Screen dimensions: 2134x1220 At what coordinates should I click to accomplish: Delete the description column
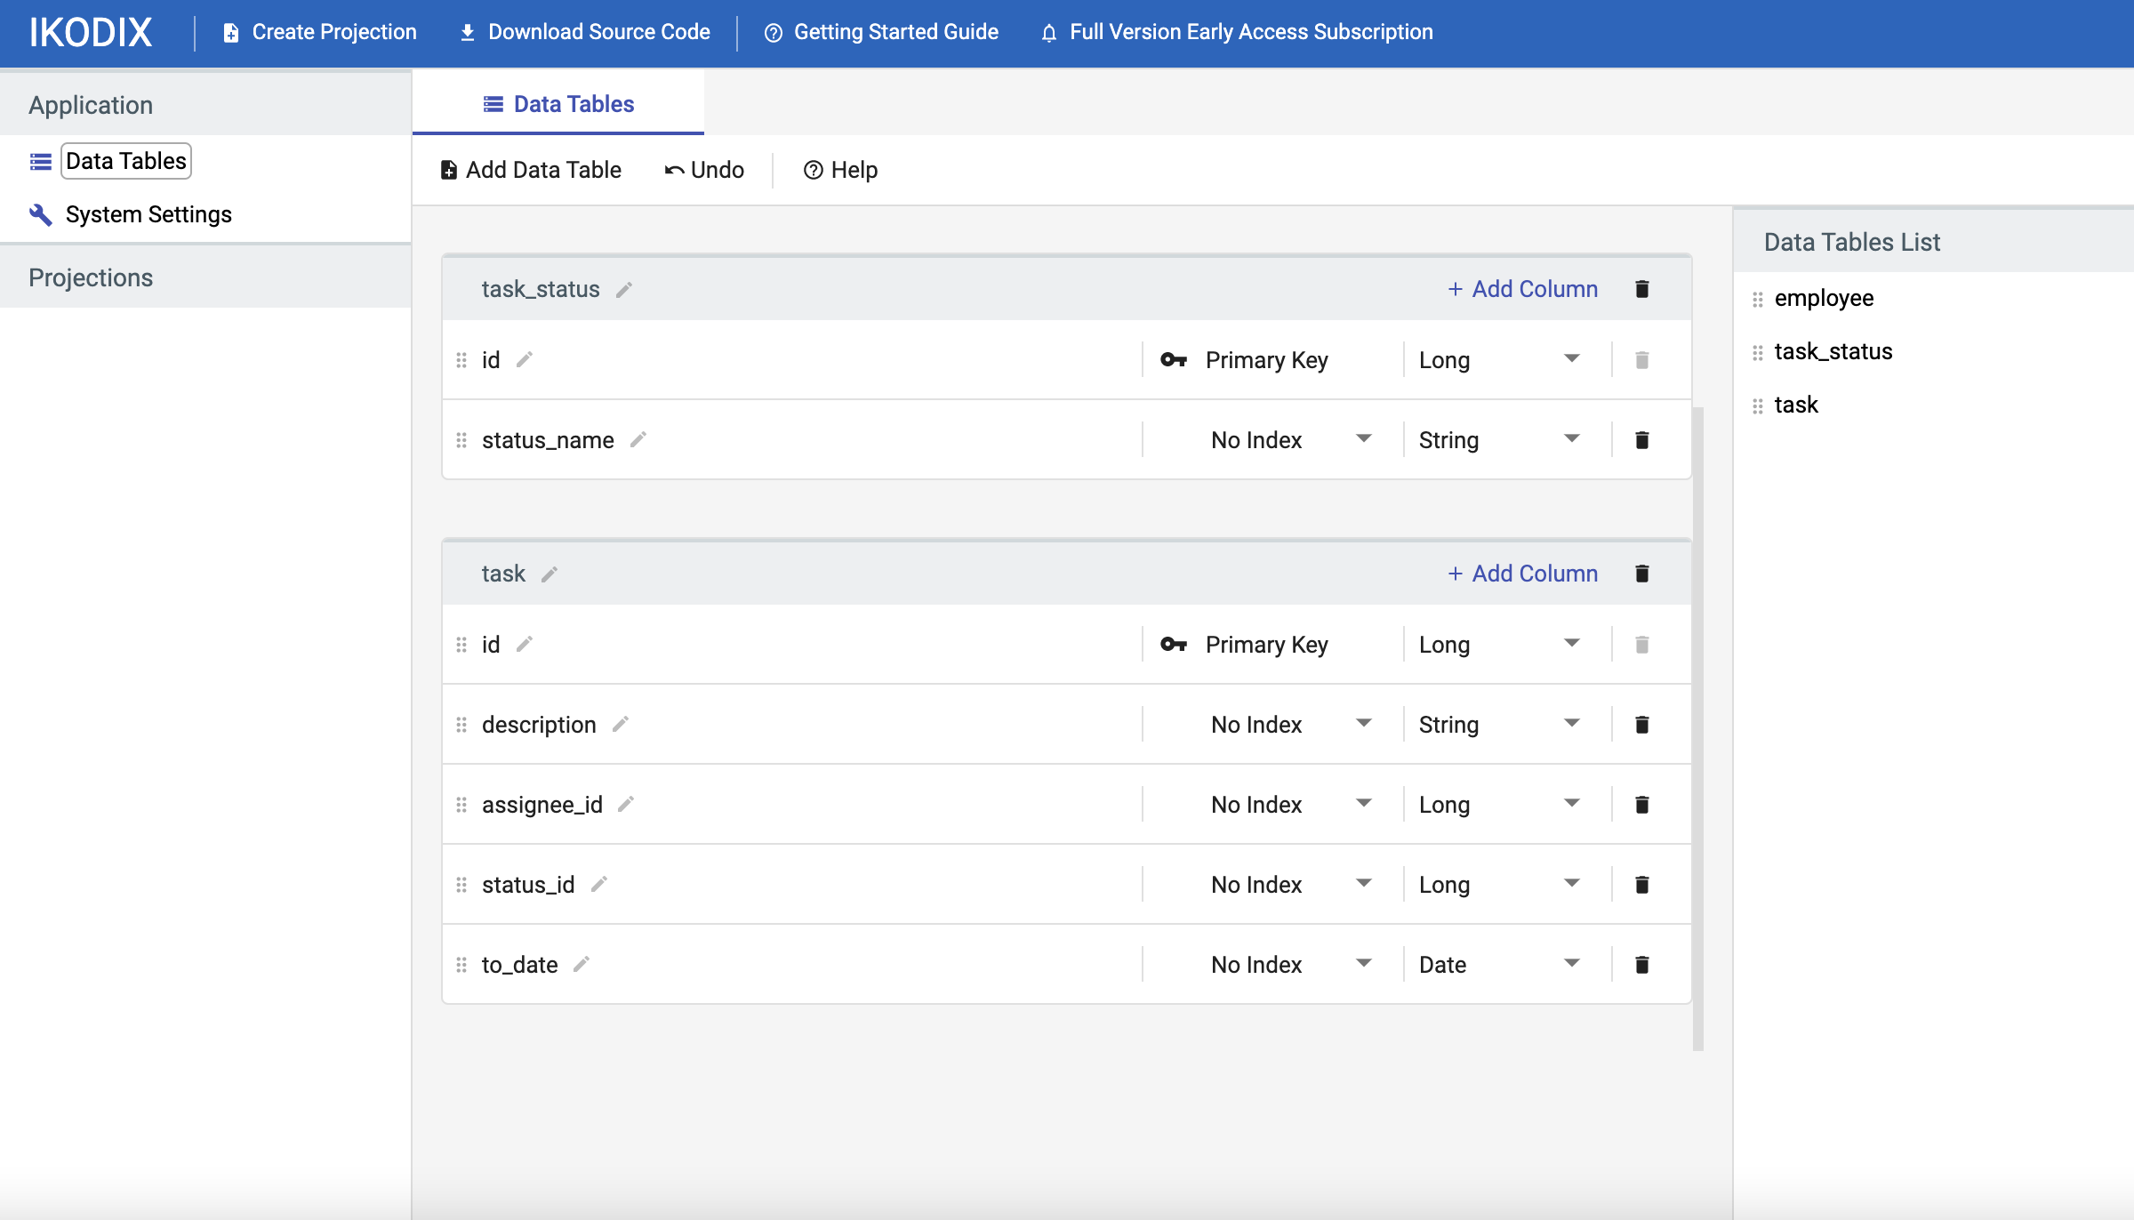[x=1641, y=725]
